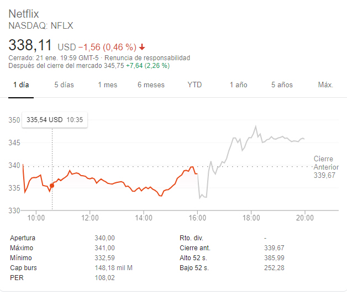Select the YTD tab

tap(194, 85)
